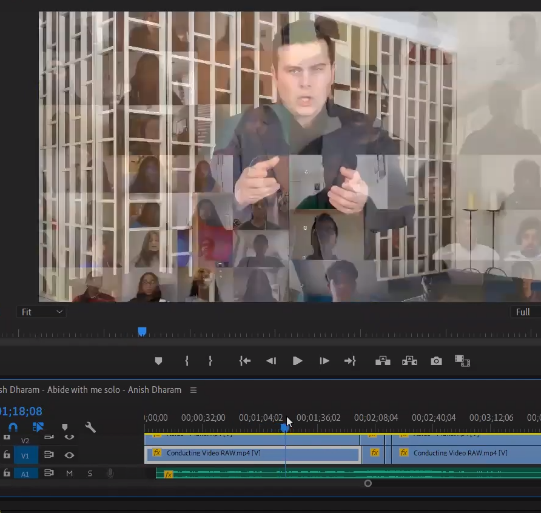
Task: Click the Mark In bracket button
Action: pyautogui.click(x=187, y=361)
